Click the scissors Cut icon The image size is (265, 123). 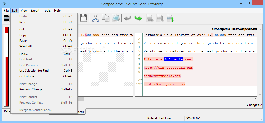tap(95, 18)
